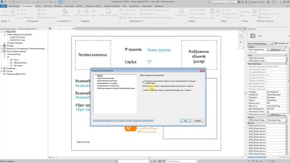The width and height of the screenshot is (290, 163).
Task: Open the Вставить ribbon tab
Action: 58,6
